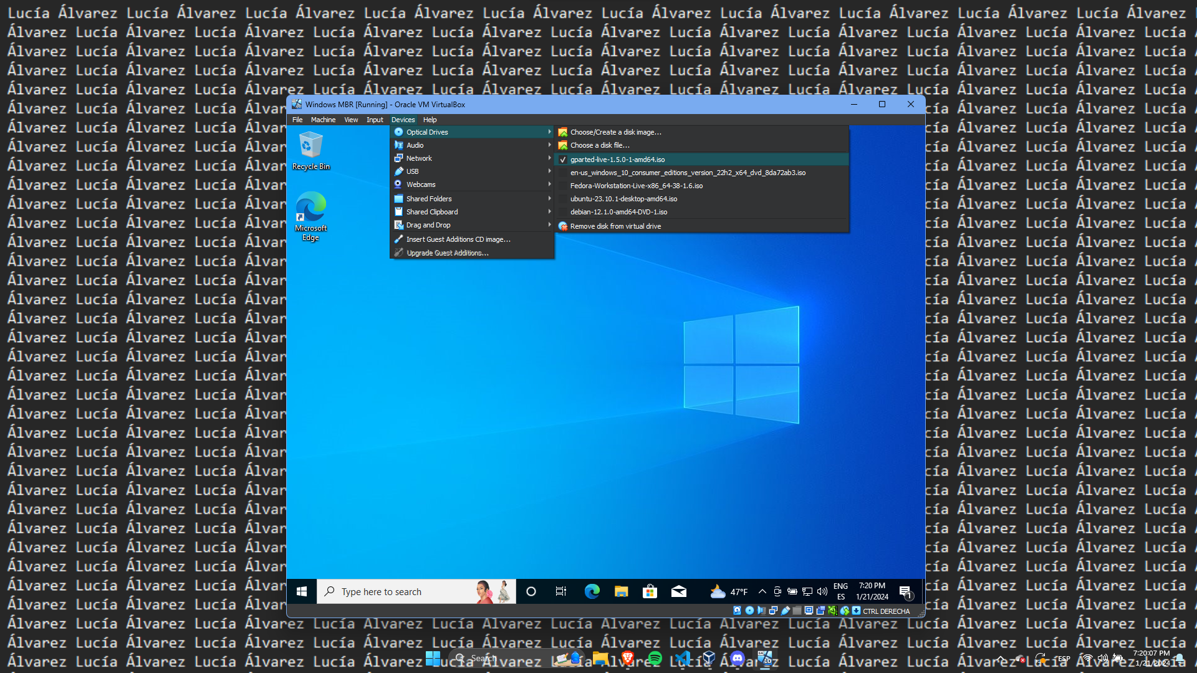Mount the ubuntu-23.10.1 desktop ISO
The height and width of the screenshot is (673, 1197).
click(x=623, y=199)
